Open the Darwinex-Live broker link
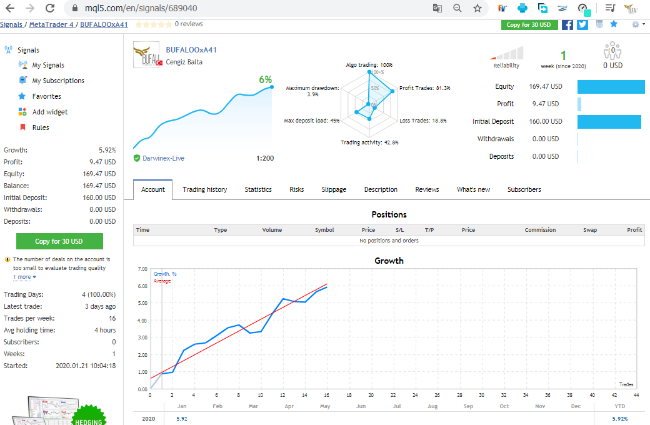650x425 pixels. (163, 158)
